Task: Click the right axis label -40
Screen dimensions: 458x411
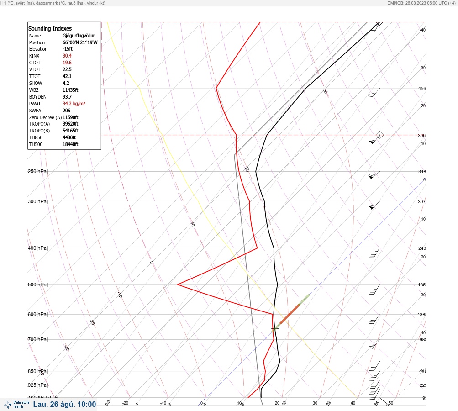Action: pos(422,30)
